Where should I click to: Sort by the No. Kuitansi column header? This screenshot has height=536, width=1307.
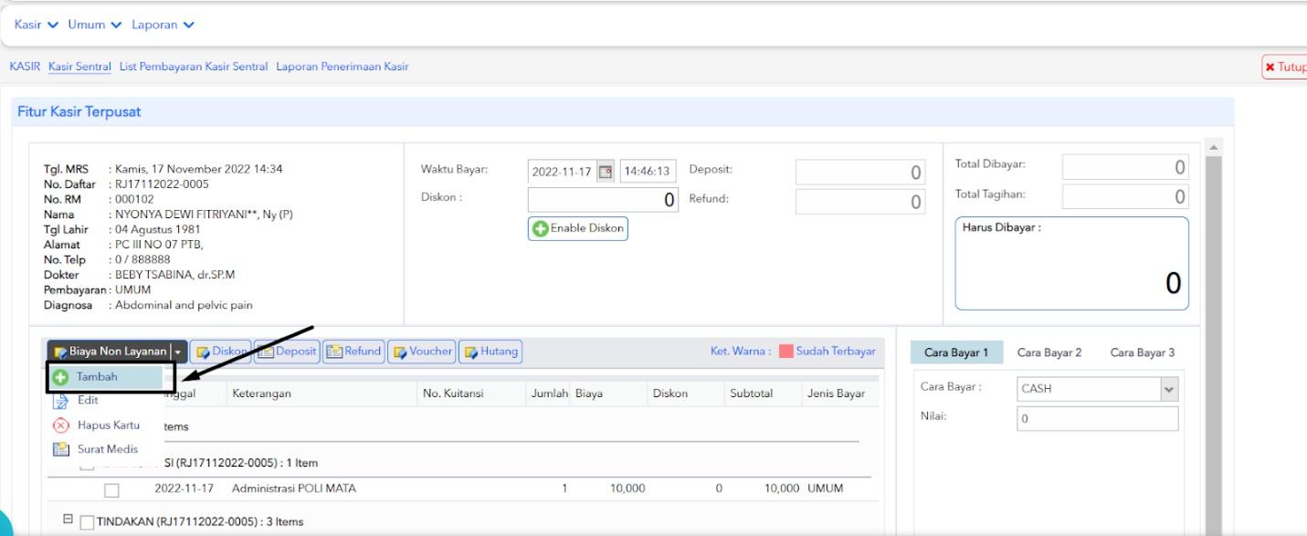(471, 394)
